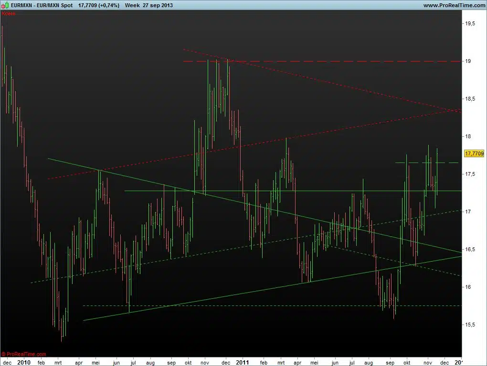Click the red Koers price label
This screenshot has height=366, width=487.
(x=9, y=13)
